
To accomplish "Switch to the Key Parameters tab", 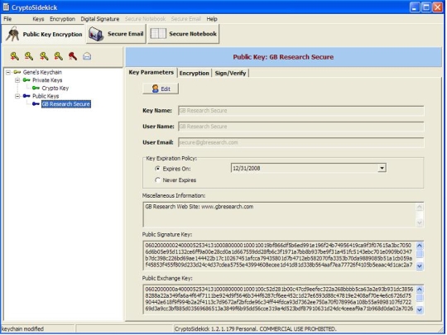I will (x=151, y=72).
